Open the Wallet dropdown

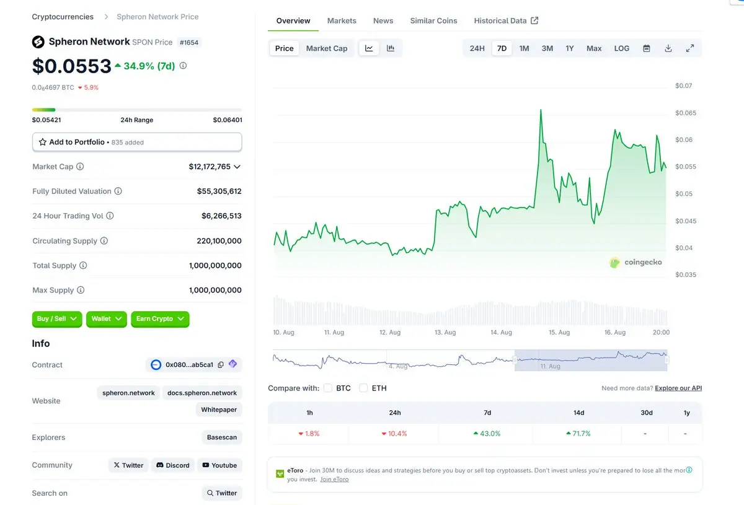[107, 319]
